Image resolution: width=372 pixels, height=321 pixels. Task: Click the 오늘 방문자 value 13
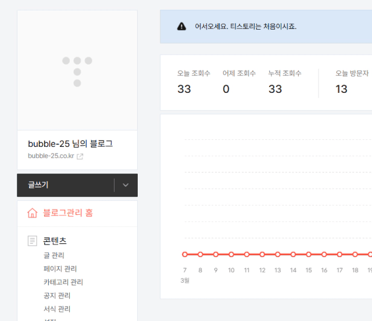(341, 89)
